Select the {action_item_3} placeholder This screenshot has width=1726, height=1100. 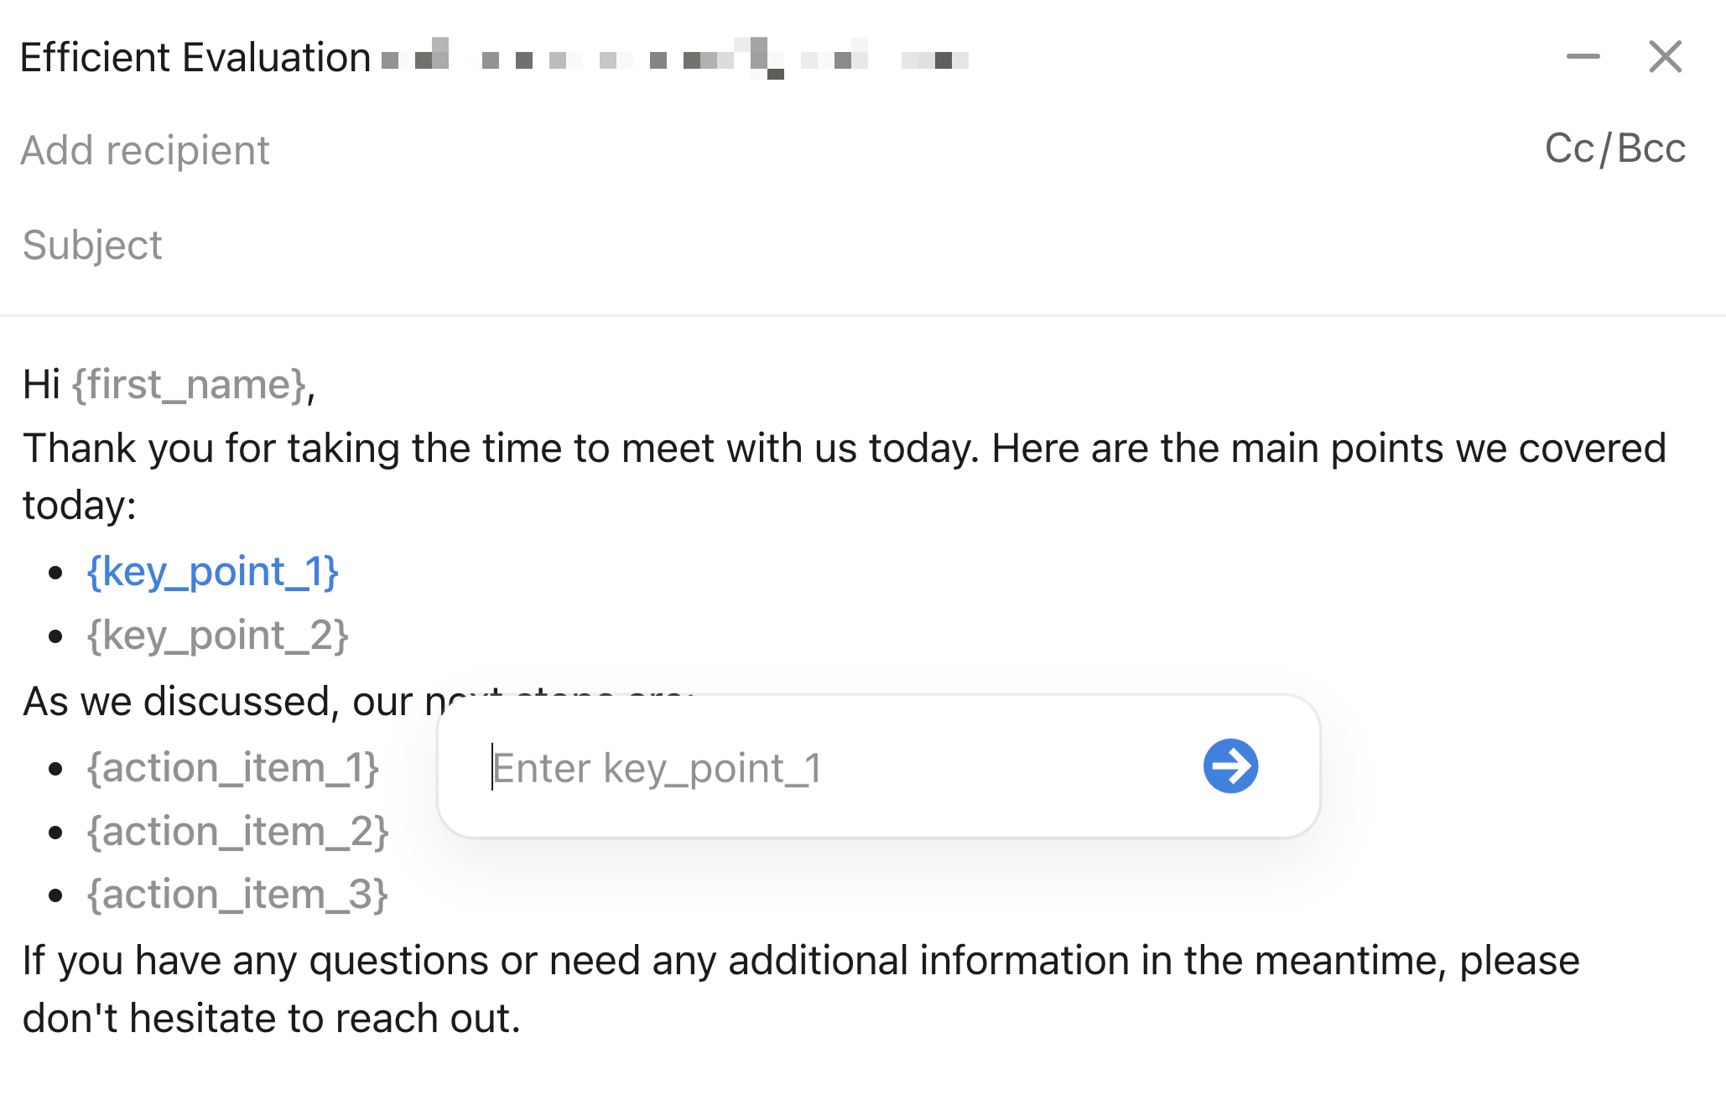(x=237, y=895)
